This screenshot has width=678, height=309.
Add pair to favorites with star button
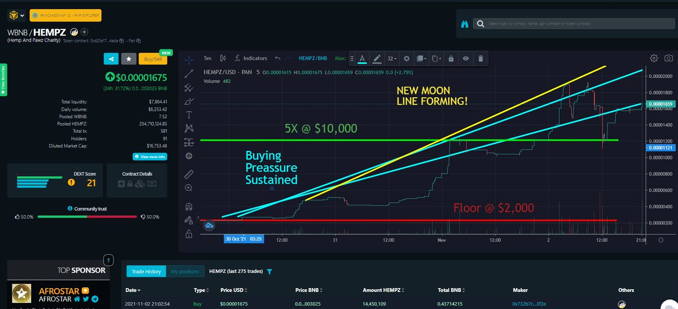pos(129,58)
